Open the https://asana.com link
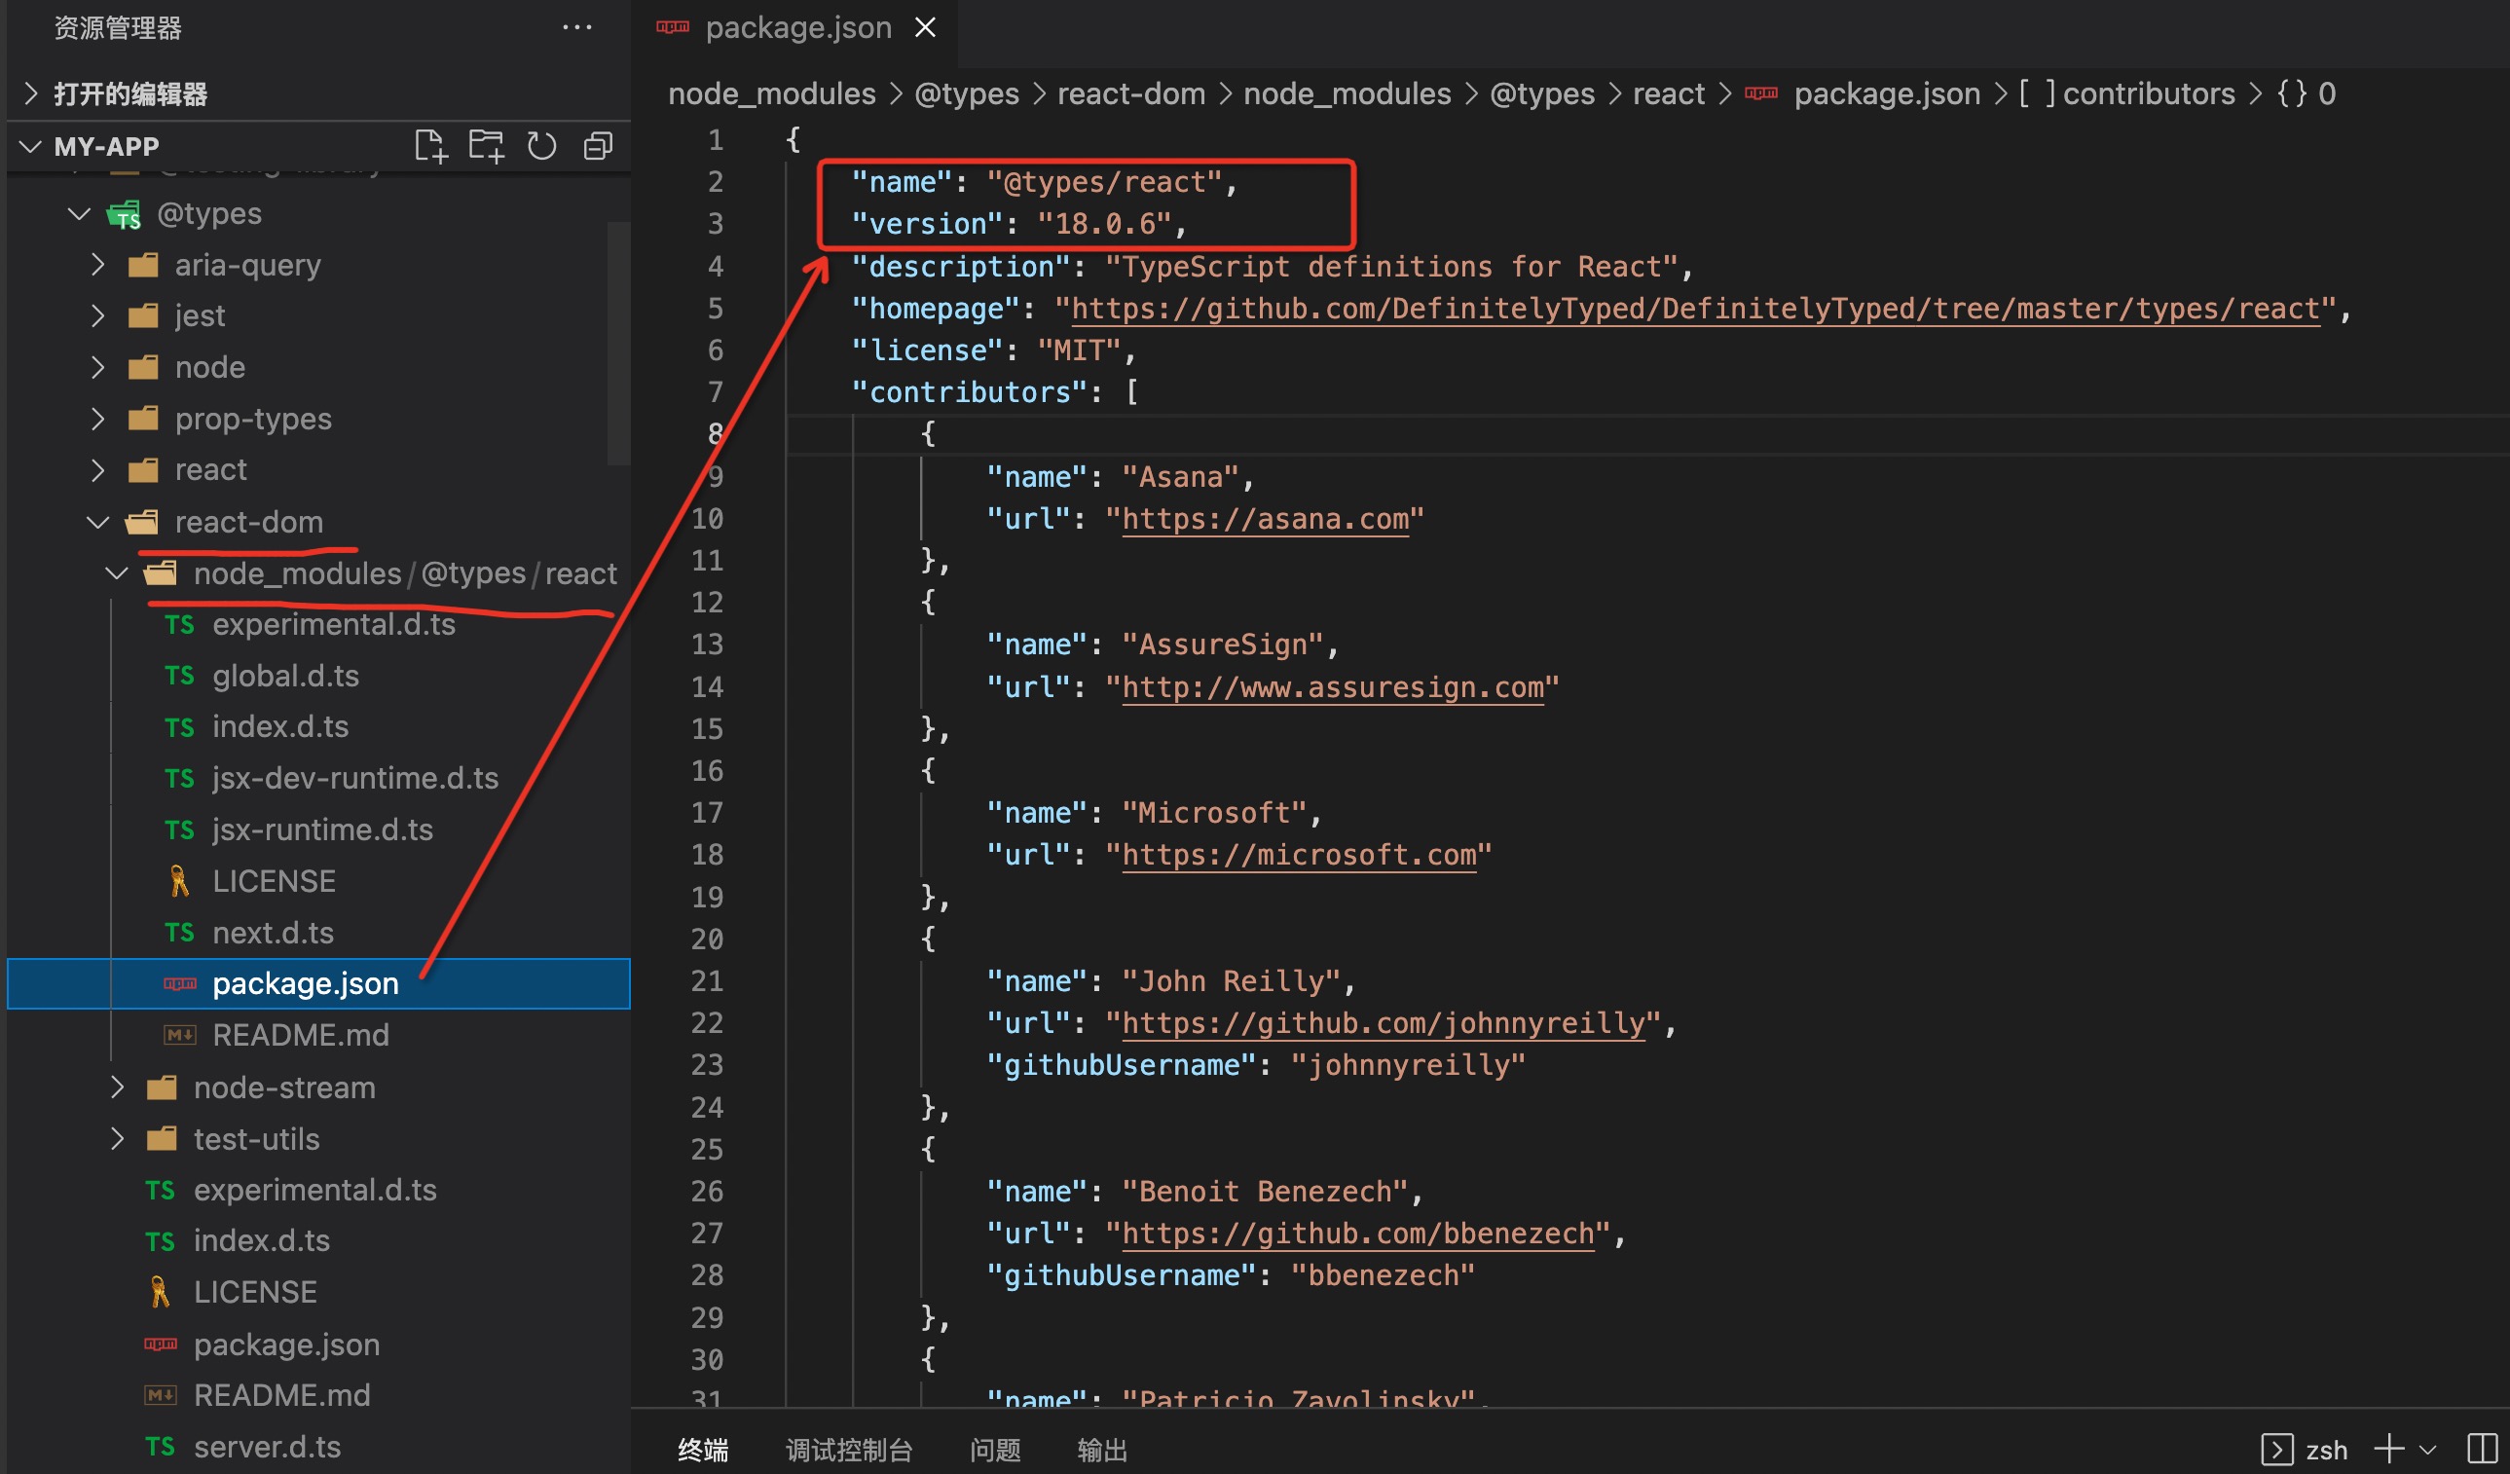Screen dimensions: 2510x1474 tap(1265, 519)
